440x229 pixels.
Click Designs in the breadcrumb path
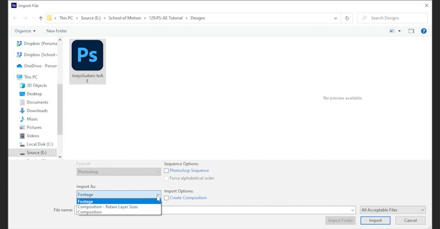click(198, 18)
